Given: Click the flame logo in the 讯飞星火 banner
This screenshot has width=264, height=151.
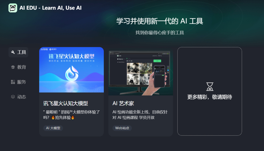Looking at the screenshot, I should pos(72,74).
